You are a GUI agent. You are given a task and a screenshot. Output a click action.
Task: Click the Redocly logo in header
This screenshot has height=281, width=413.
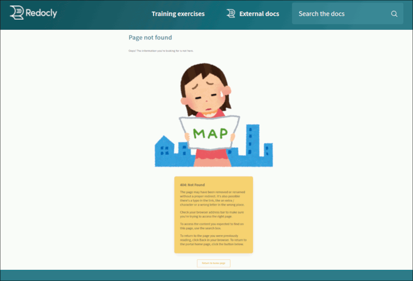[33, 13]
